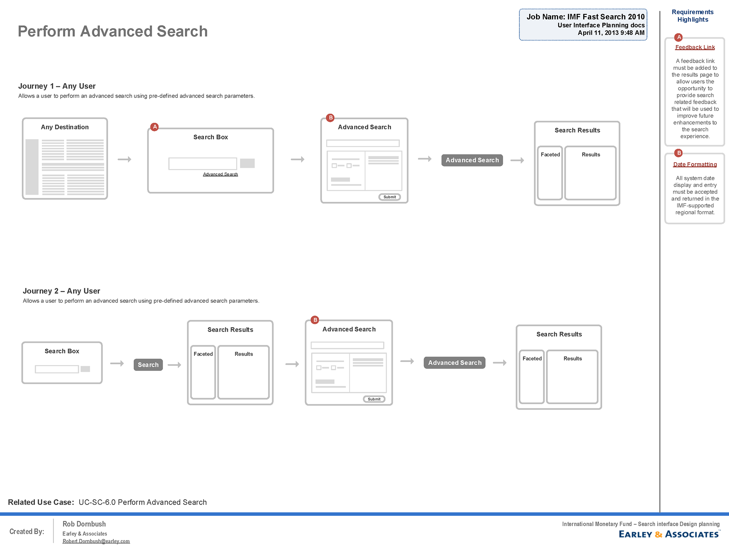Click red marker B on Journey 2 Advanced Search
Screen dimensions: 729x547
(x=315, y=320)
